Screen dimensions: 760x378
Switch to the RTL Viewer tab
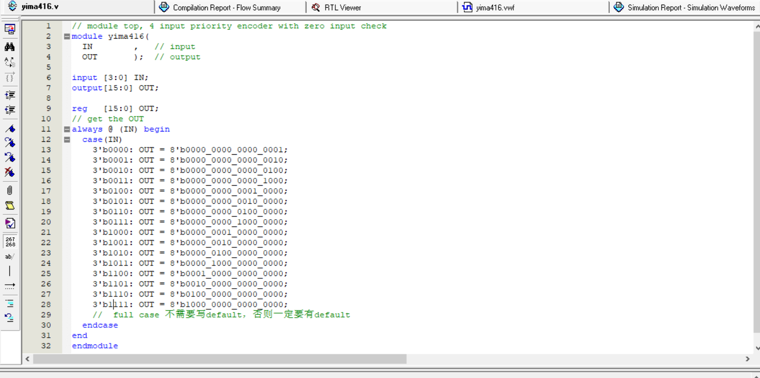343,8
